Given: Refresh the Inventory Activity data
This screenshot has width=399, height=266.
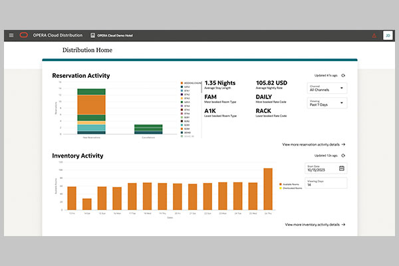Looking at the screenshot, I should pyautogui.click(x=343, y=156).
